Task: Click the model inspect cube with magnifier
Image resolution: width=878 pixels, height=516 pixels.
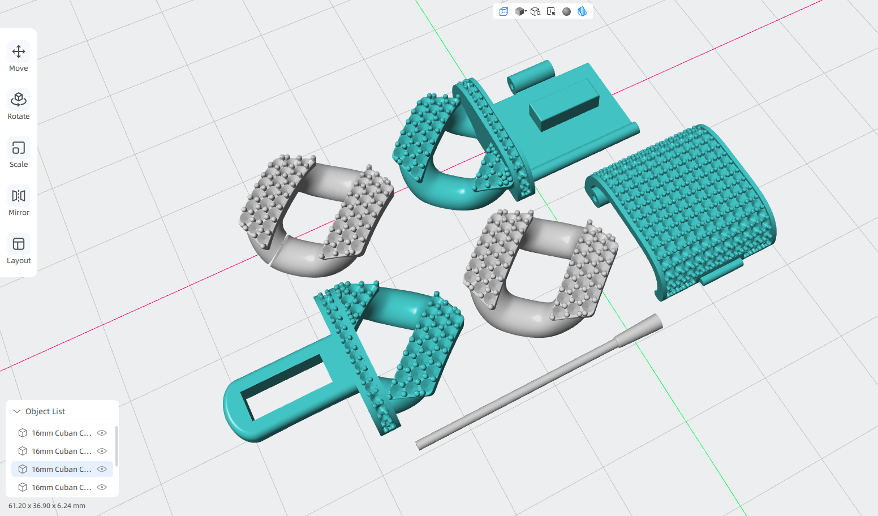Action: [x=535, y=11]
